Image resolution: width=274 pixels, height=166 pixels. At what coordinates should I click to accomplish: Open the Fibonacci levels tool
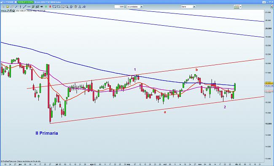coord(33,7)
